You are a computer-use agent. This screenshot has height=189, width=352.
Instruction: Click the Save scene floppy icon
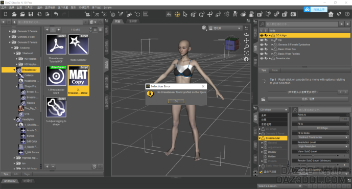(x=31, y=14)
